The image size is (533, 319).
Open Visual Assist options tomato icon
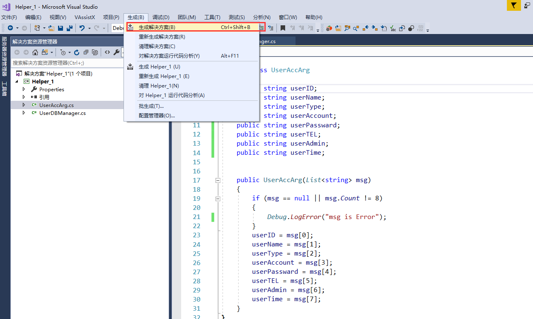(329, 28)
